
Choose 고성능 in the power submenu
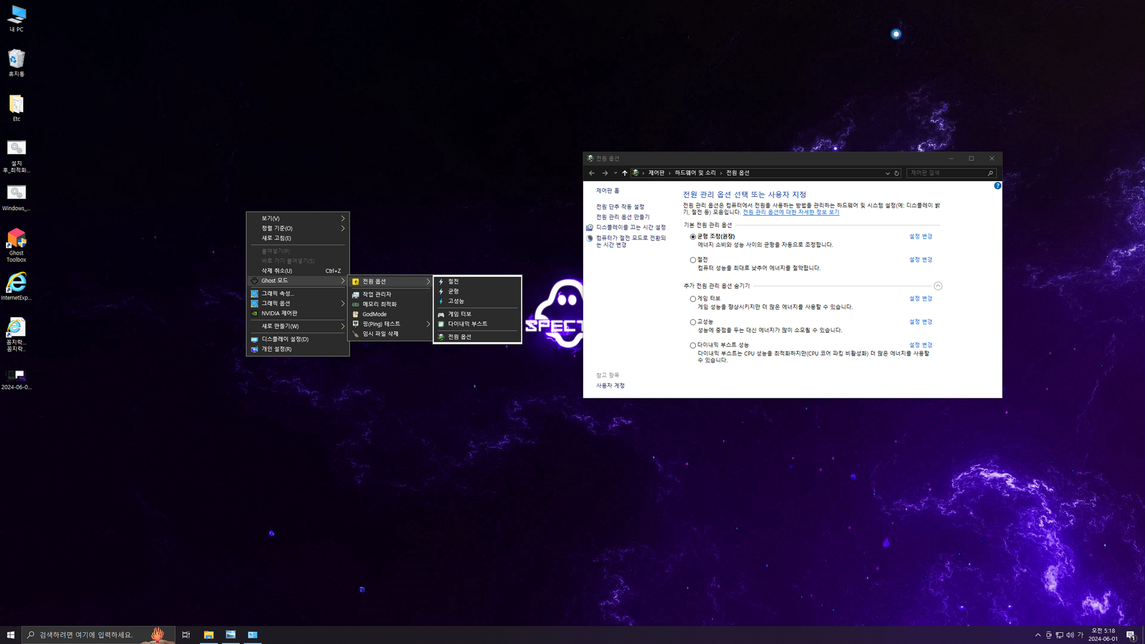[456, 301]
